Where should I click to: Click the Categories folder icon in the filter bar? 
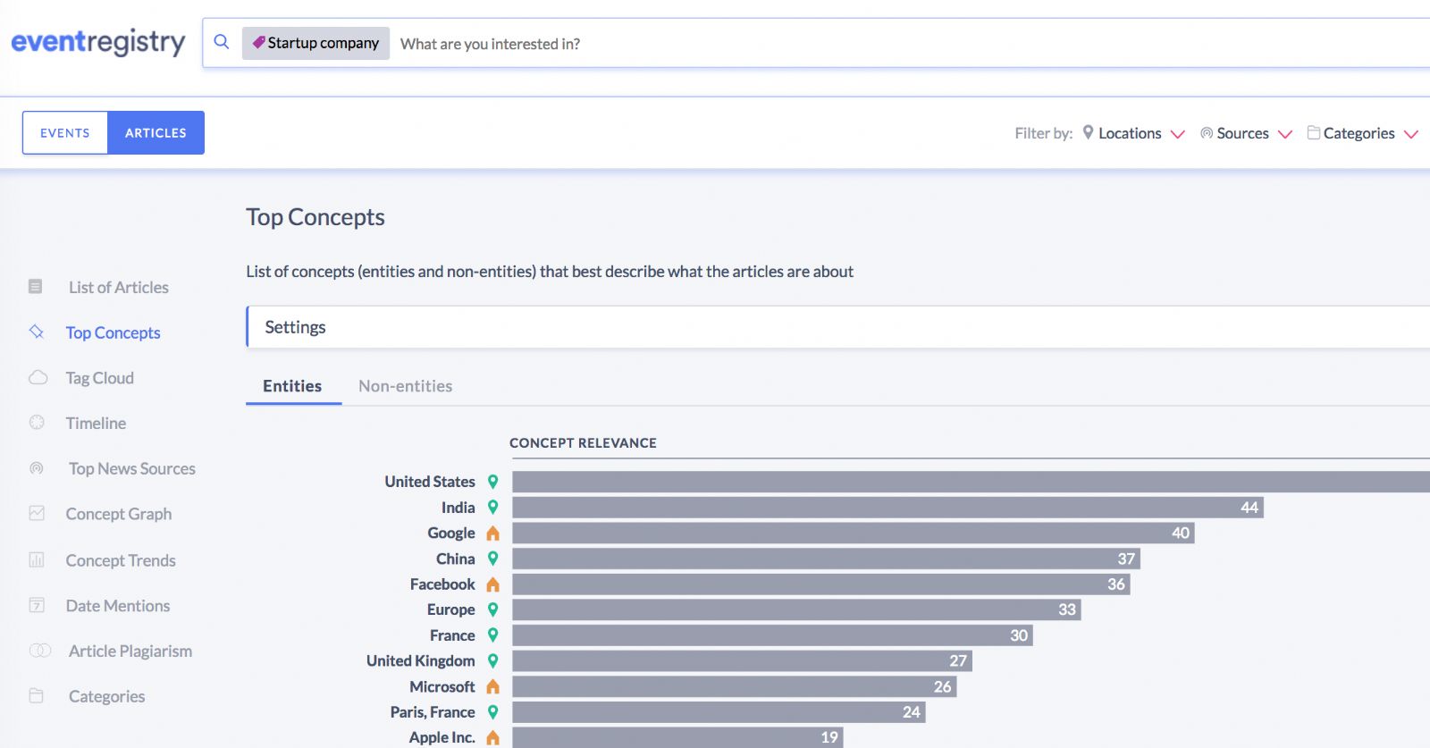click(x=1314, y=132)
